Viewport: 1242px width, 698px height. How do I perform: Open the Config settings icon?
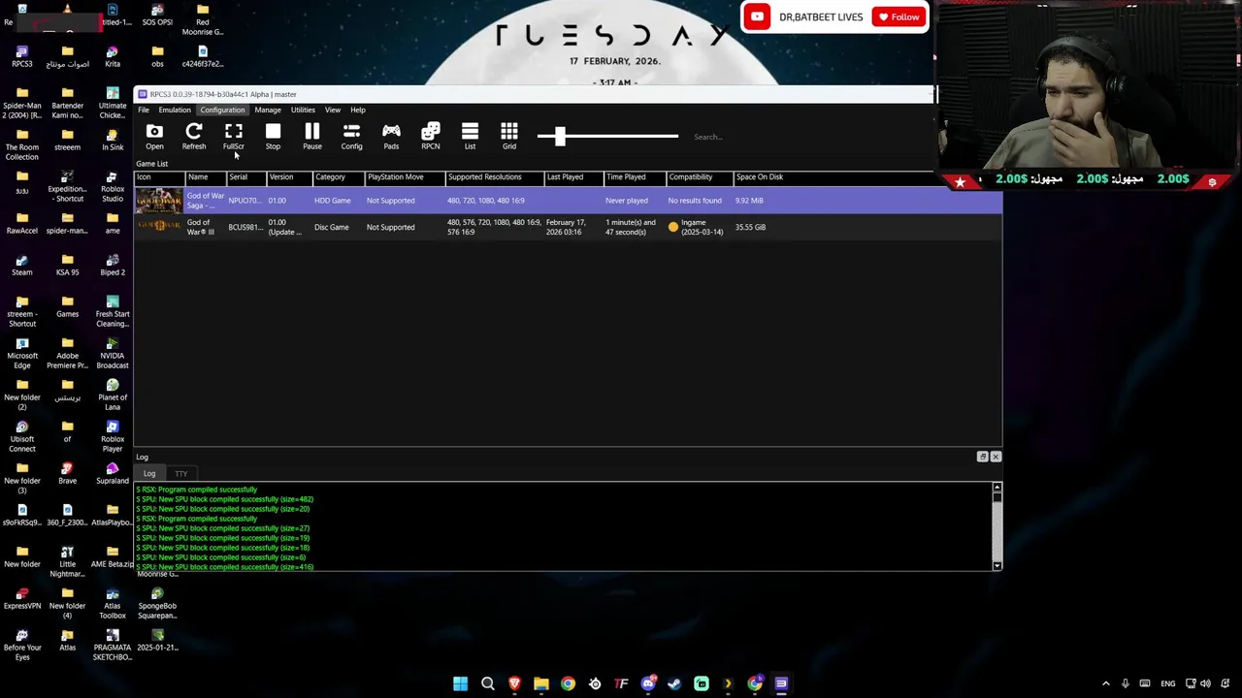[351, 137]
